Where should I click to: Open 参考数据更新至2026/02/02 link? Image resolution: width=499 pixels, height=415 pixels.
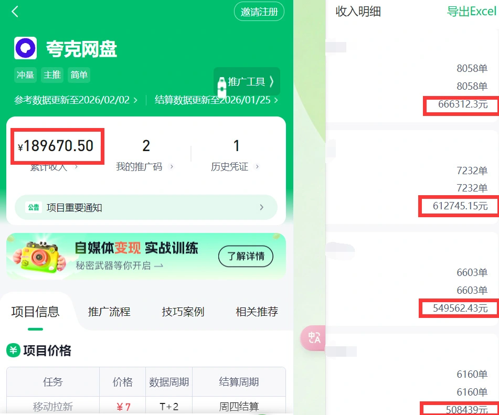(x=76, y=100)
